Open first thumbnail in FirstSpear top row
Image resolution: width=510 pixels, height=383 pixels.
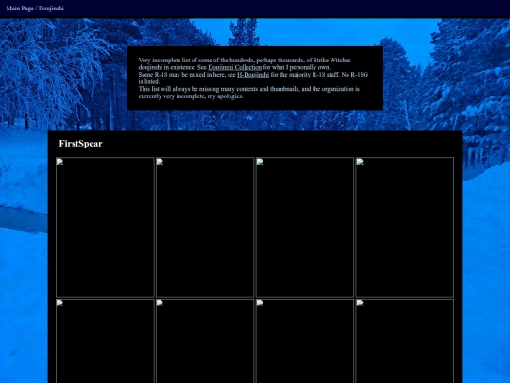coord(105,227)
